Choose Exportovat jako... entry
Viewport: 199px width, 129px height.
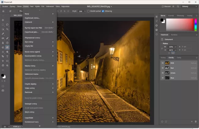pyautogui.click(x=39, y=32)
